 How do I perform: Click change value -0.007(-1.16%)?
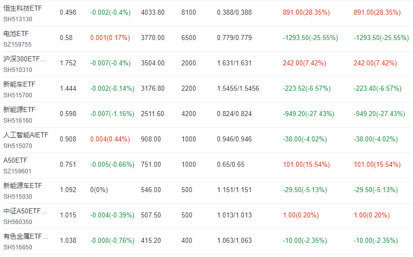pos(112,114)
